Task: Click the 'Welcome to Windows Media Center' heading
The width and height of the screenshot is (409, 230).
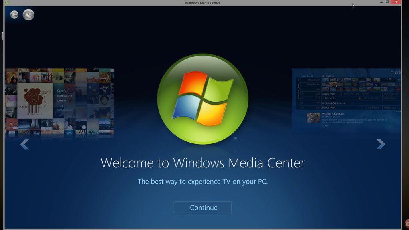Action: (203, 163)
